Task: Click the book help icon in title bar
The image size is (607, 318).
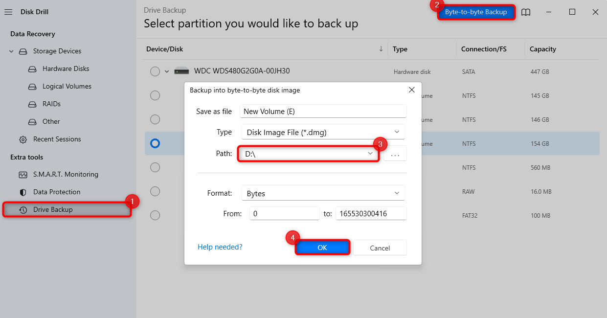Action: [x=526, y=12]
